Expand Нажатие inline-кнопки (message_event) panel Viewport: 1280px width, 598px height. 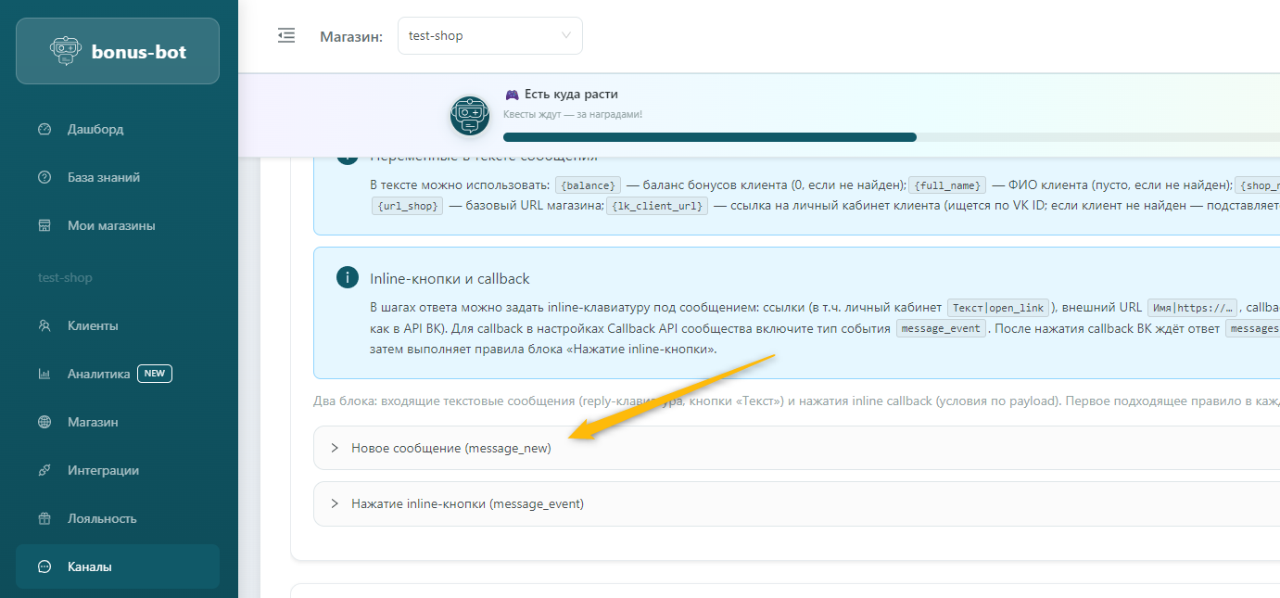pyautogui.click(x=797, y=503)
